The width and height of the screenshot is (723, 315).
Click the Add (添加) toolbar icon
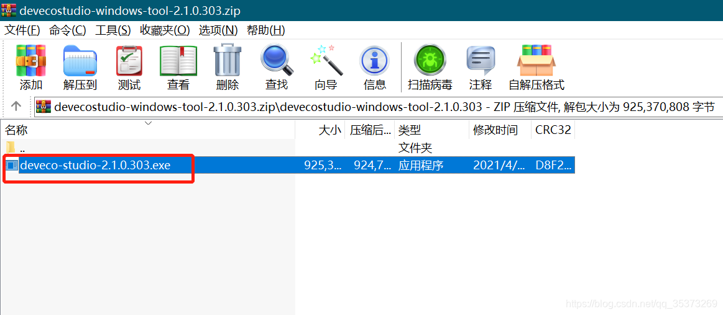(x=31, y=60)
